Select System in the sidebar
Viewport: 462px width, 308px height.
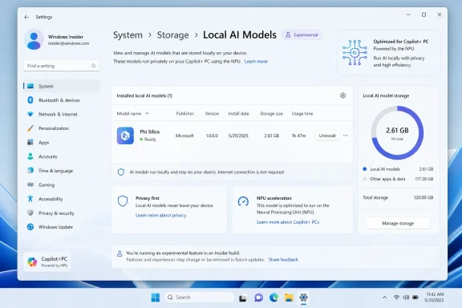[62, 86]
